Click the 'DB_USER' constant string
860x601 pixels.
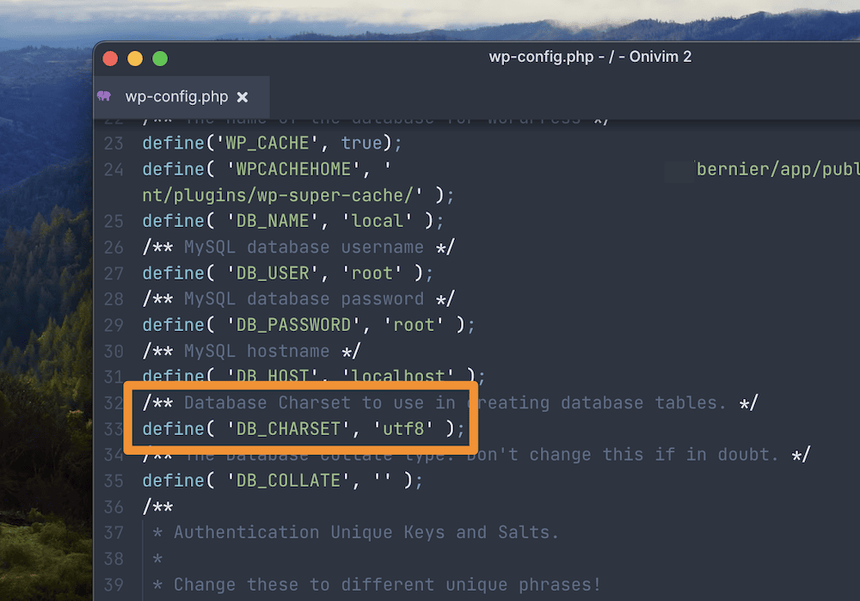point(273,273)
